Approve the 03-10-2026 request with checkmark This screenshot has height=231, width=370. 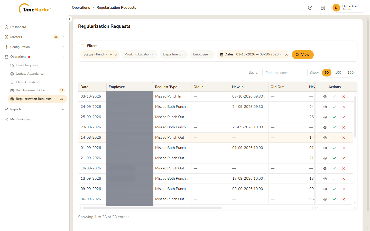334,97
